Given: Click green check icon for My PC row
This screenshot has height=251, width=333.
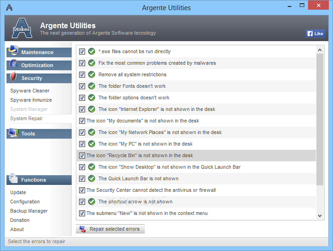Looking at the screenshot, I should (92, 144).
